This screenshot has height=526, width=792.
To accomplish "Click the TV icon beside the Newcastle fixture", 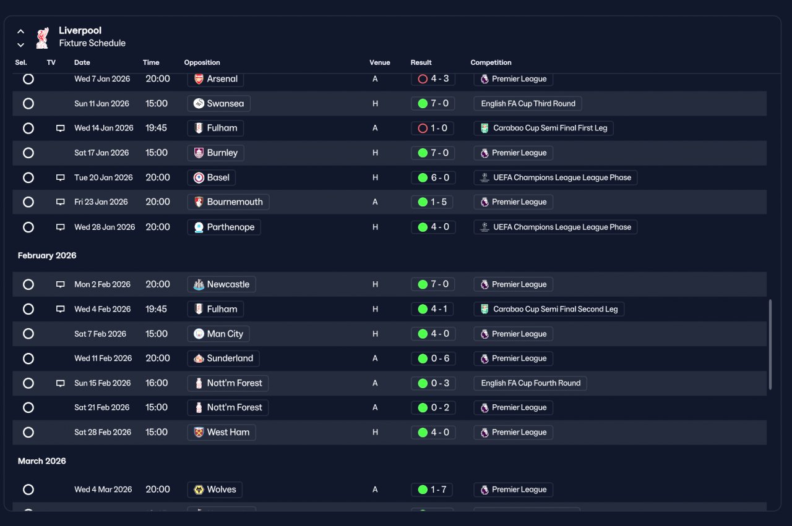I will point(61,284).
